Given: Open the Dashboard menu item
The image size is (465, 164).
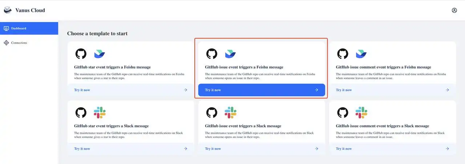Looking at the screenshot, I should coord(29,28).
